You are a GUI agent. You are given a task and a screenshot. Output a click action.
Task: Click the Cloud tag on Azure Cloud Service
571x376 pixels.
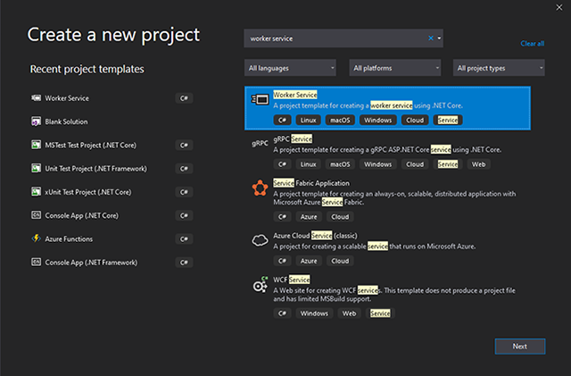tap(340, 261)
